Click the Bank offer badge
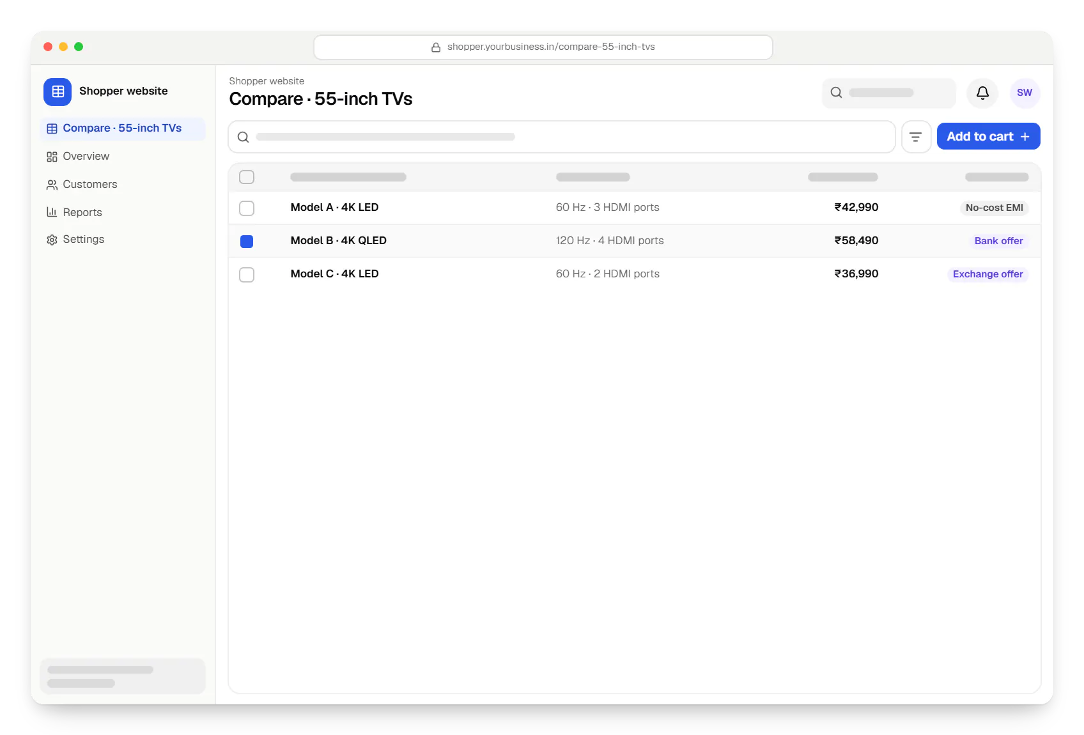The height and width of the screenshot is (735, 1084). (998, 241)
